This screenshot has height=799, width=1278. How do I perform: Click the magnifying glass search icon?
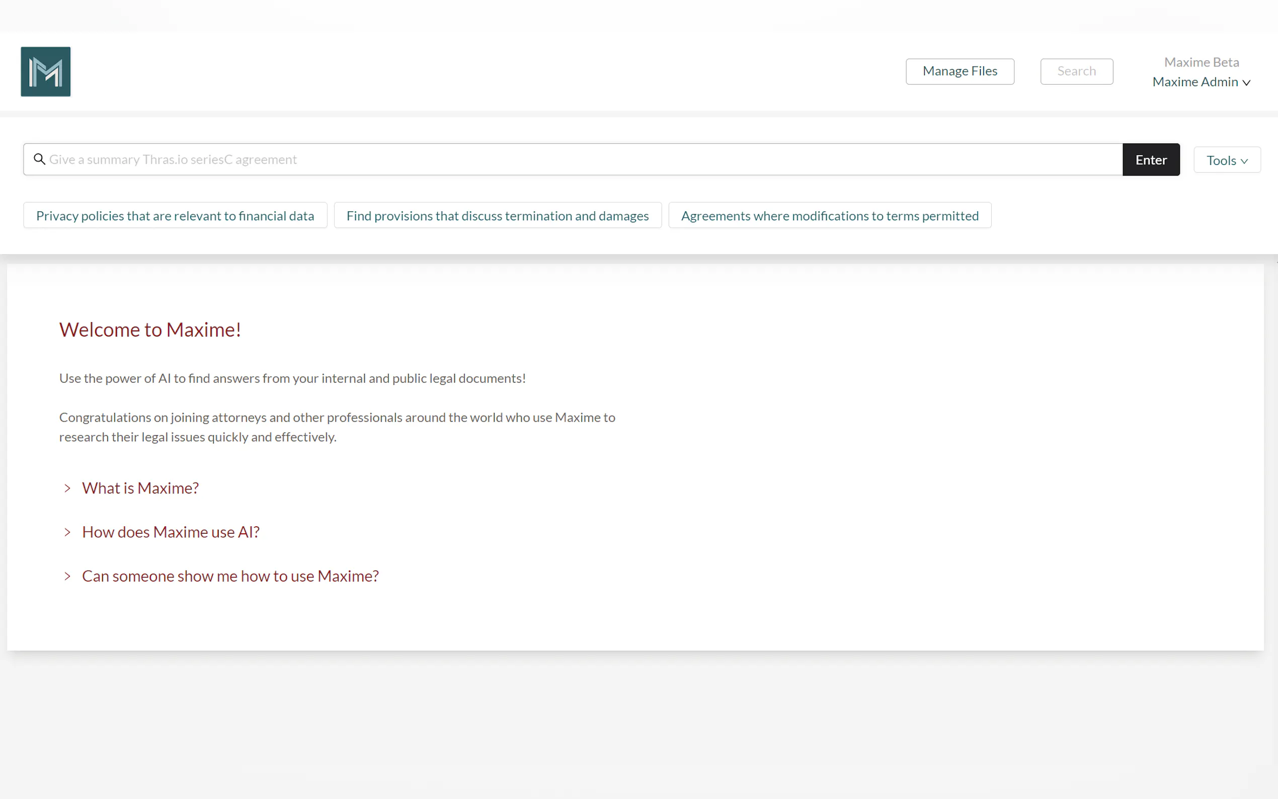tap(39, 159)
